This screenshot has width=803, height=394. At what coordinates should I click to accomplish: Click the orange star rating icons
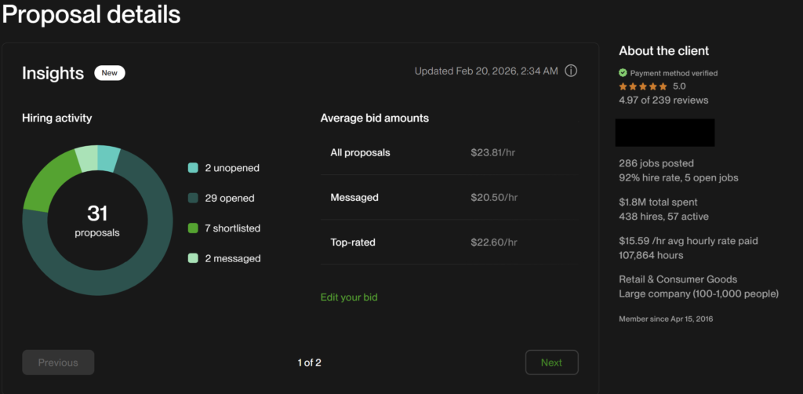[x=643, y=86]
